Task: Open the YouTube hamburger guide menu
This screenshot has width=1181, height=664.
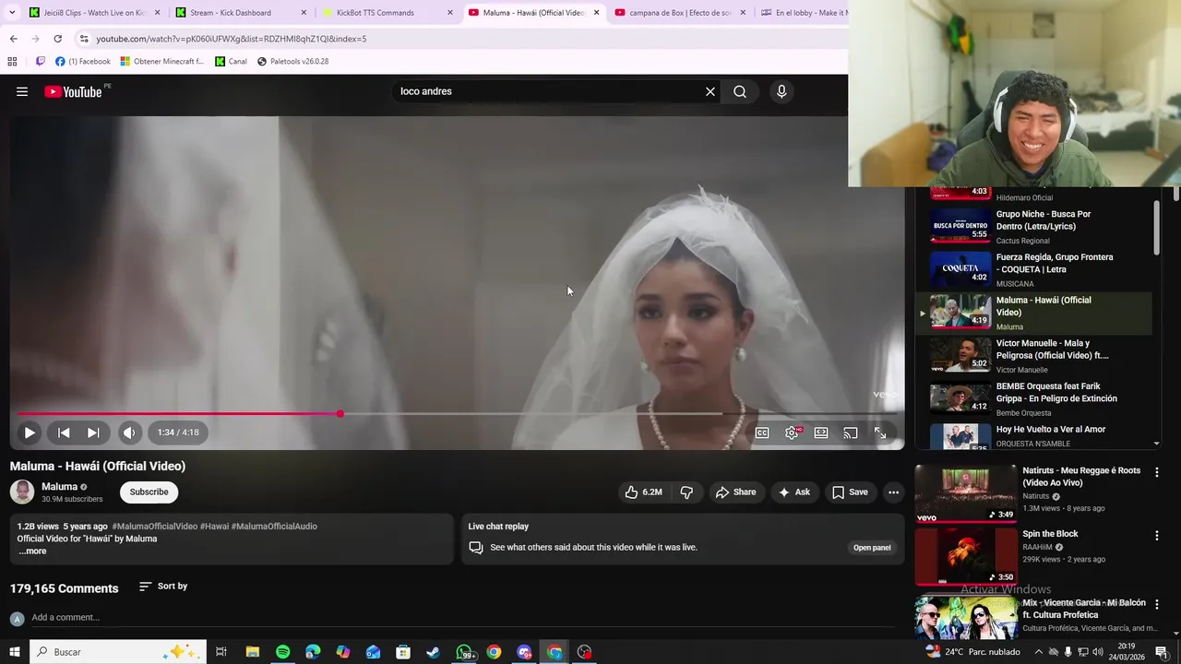Action: 22,91
